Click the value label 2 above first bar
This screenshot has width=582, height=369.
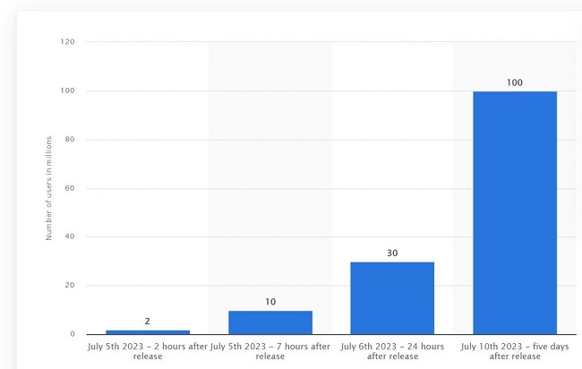(148, 321)
